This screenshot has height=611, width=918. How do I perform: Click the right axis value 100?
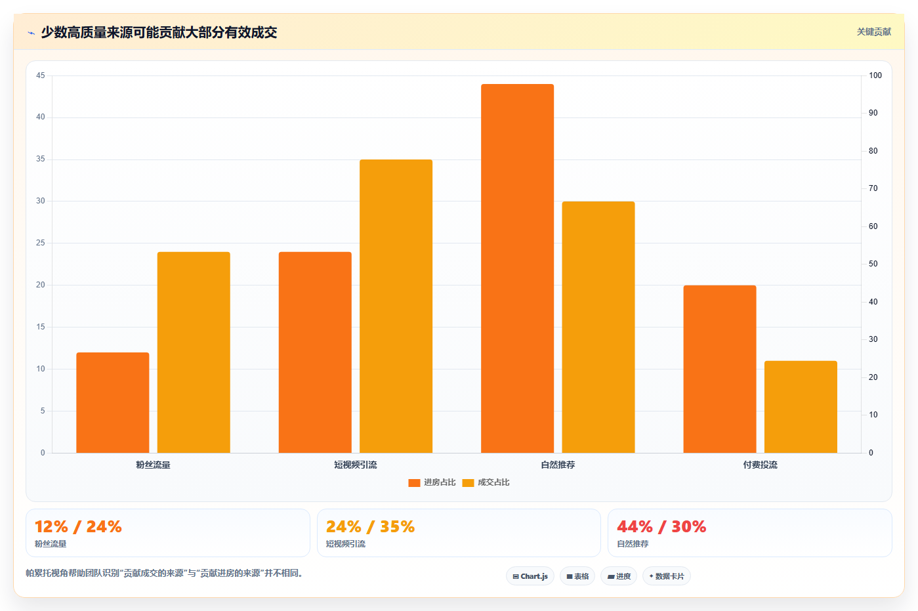tap(875, 75)
